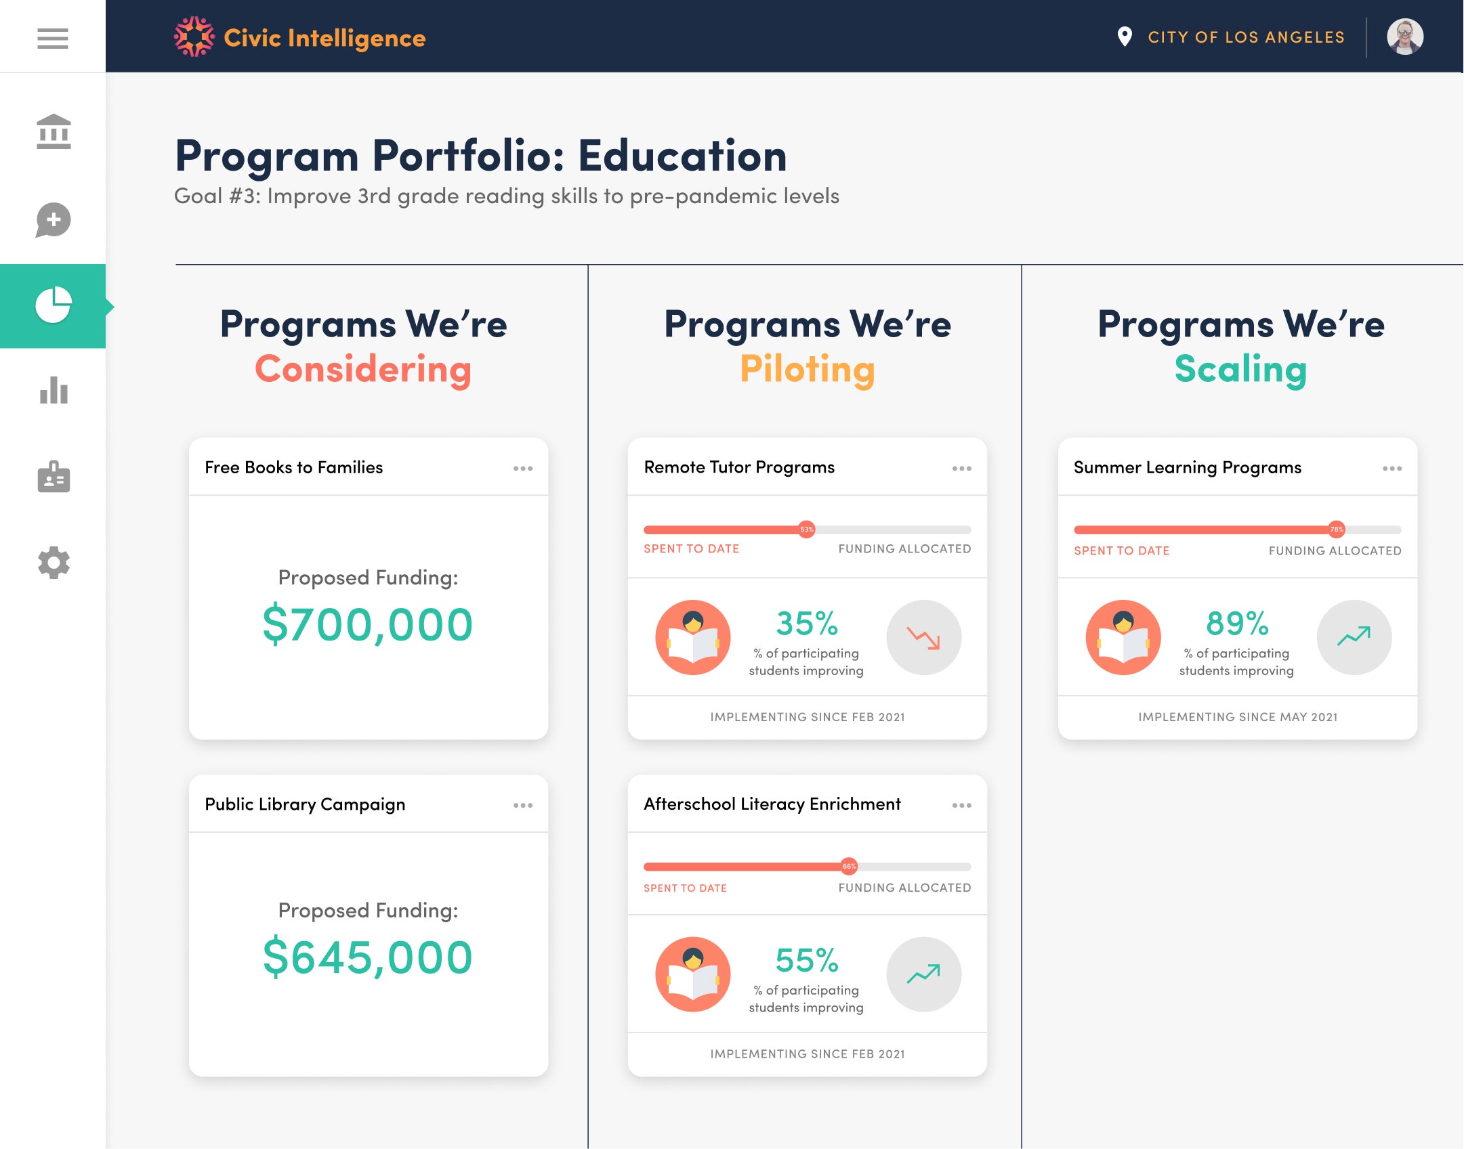Open options for Afterschool Literacy Enrichment
The image size is (1464, 1149).
962,805
